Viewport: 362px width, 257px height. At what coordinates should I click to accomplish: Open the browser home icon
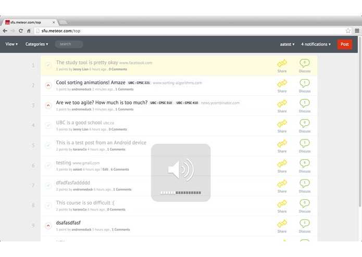pyautogui.click(x=29, y=31)
